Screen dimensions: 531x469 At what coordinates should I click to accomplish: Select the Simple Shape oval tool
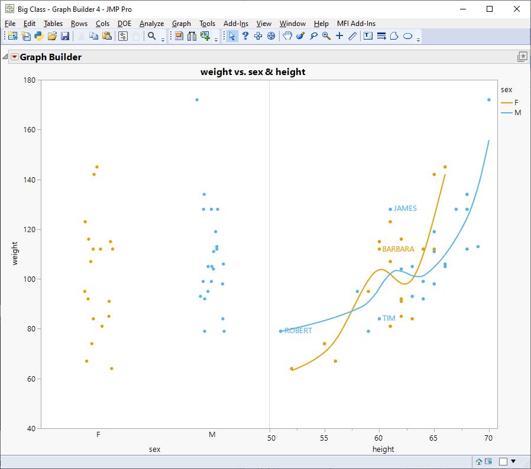[408, 36]
